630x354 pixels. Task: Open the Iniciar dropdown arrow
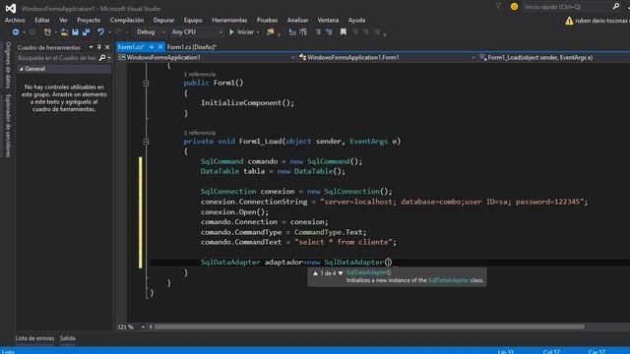click(258, 32)
